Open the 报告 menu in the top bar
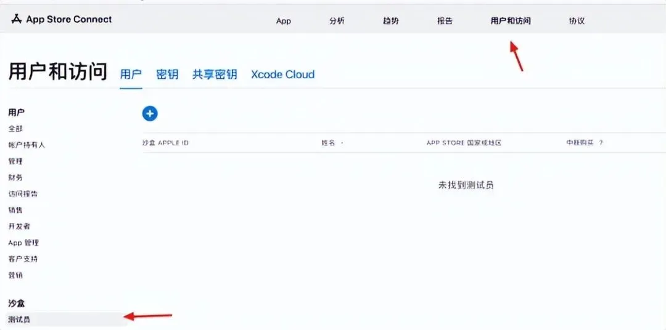666x330 pixels. [x=445, y=21]
